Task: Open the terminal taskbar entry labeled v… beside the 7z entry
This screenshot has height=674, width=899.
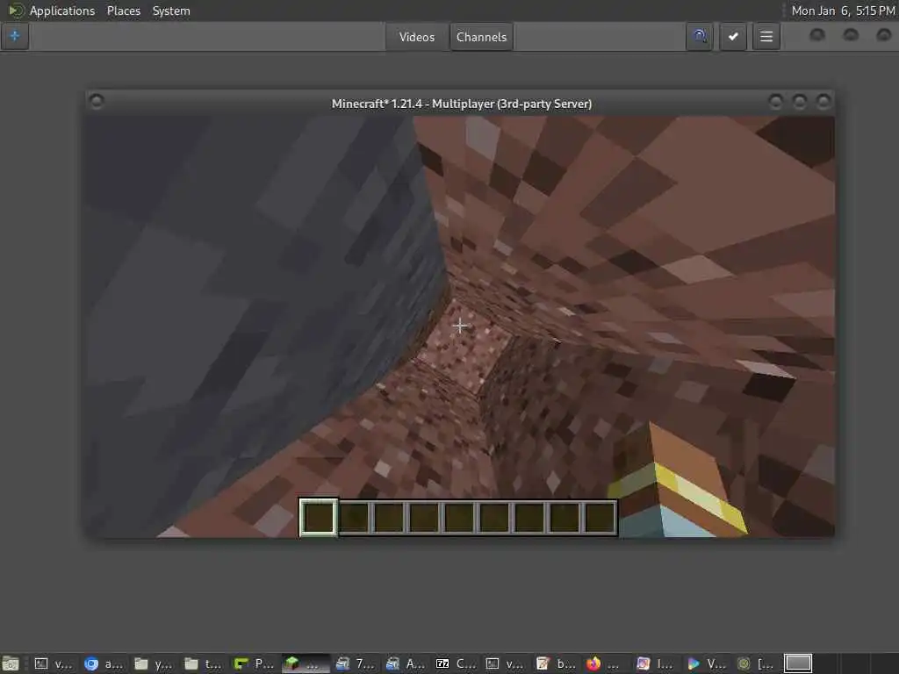Action: tap(505, 663)
